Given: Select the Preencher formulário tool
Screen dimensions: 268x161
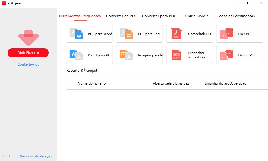Looking at the screenshot, I should pyautogui.click(x=189, y=55).
